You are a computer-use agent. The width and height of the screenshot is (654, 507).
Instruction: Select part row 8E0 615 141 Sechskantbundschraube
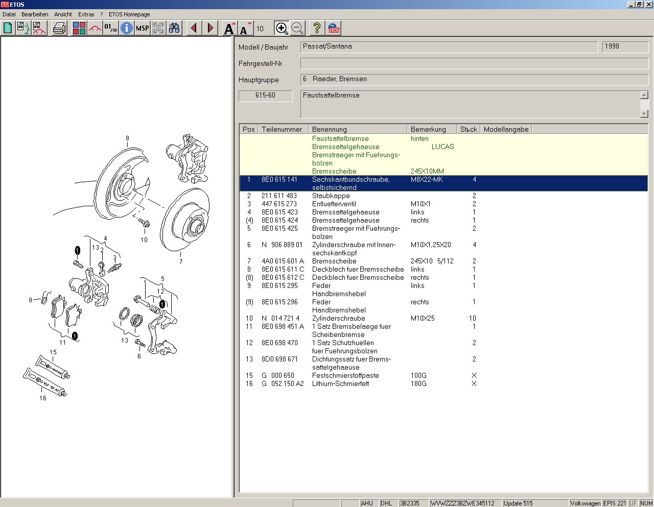click(x=443, y=183)
